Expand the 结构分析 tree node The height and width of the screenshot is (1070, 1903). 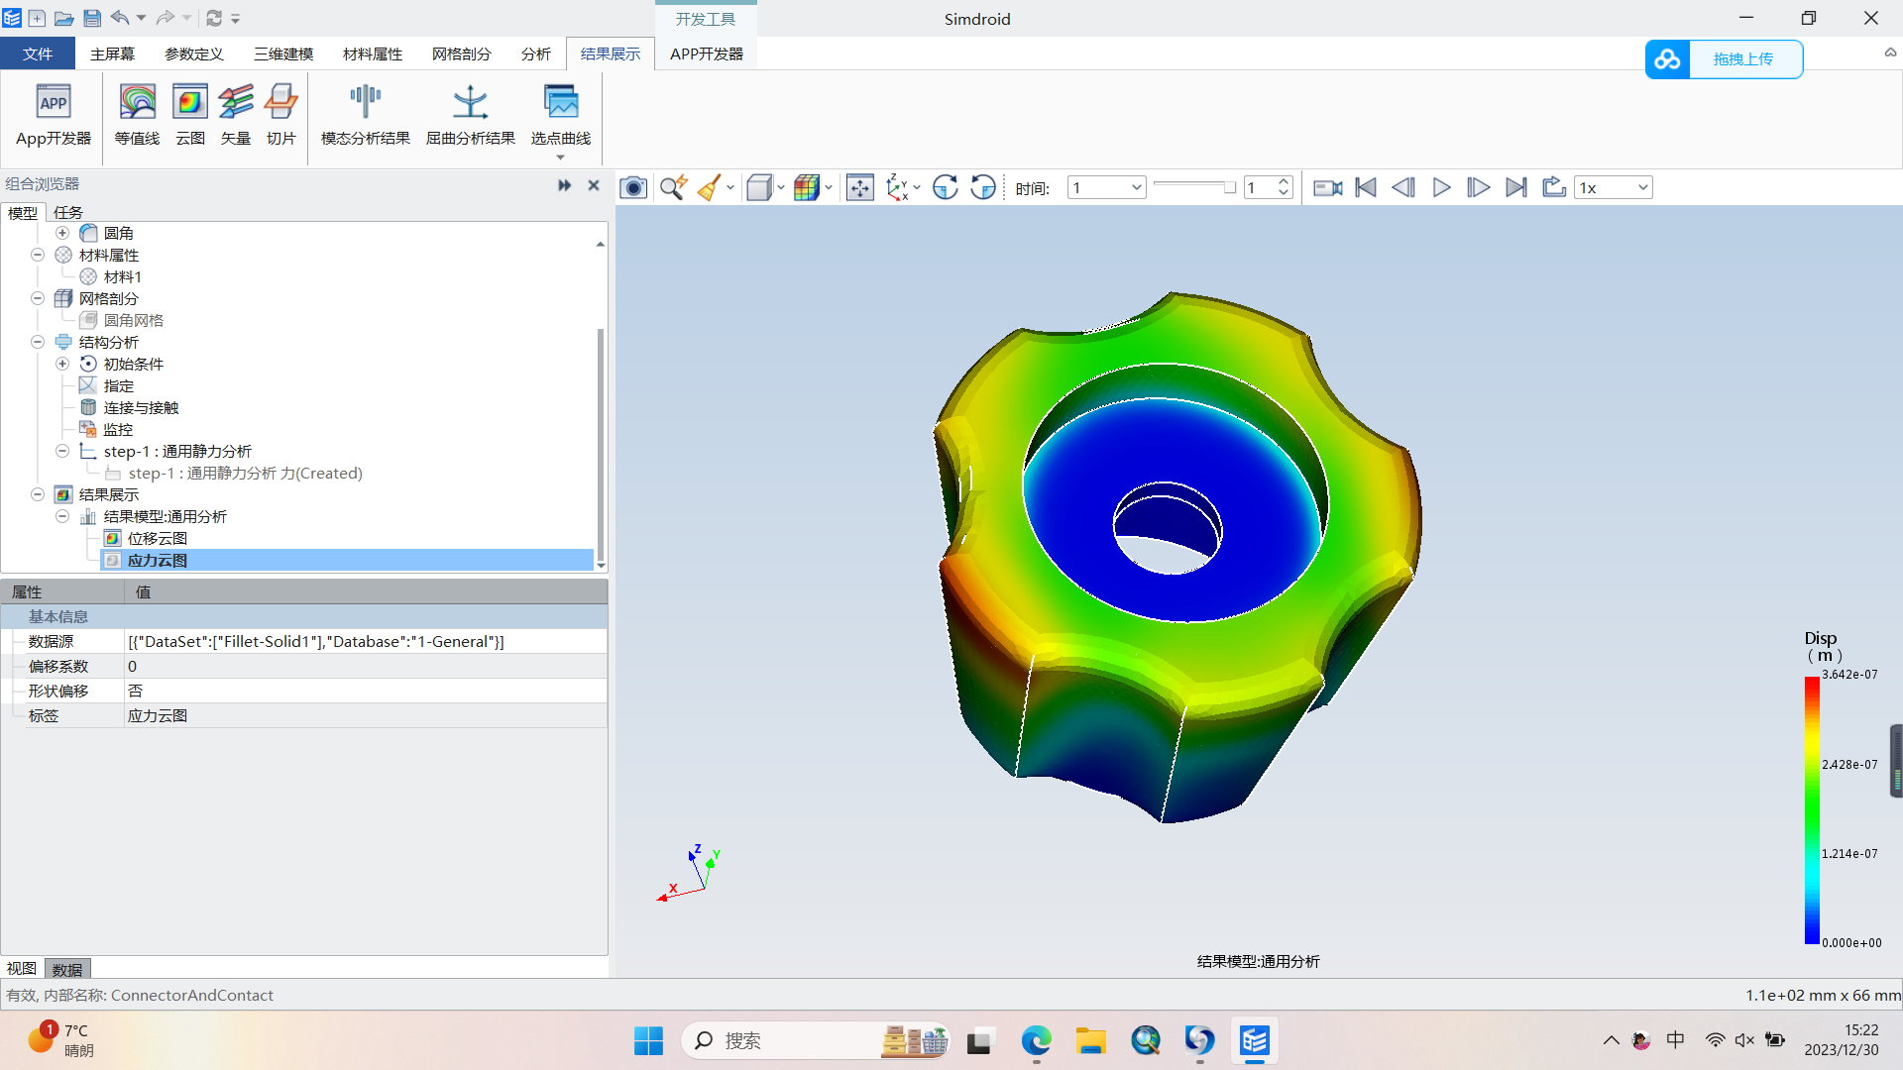tap(37, 341)
